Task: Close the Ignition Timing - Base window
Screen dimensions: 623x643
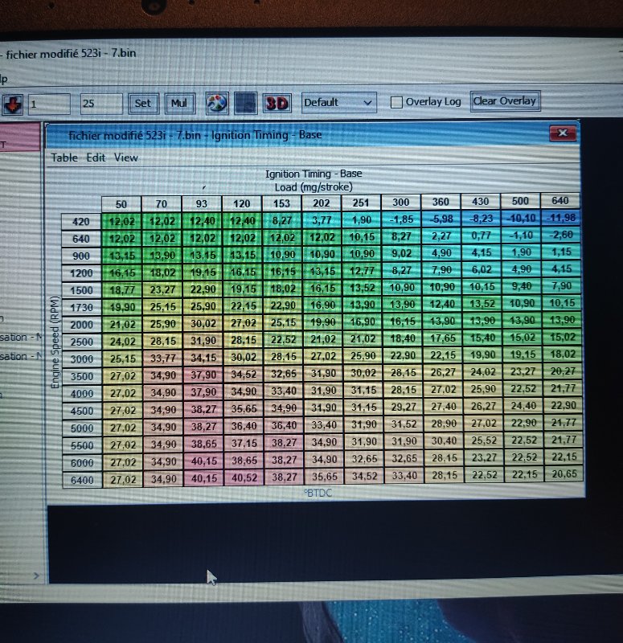Action: tap(563, 133)
